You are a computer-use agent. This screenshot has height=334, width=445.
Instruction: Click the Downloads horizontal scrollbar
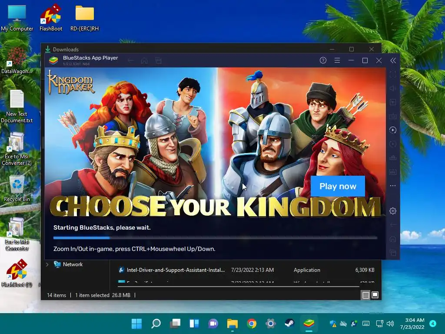[239, 287]
